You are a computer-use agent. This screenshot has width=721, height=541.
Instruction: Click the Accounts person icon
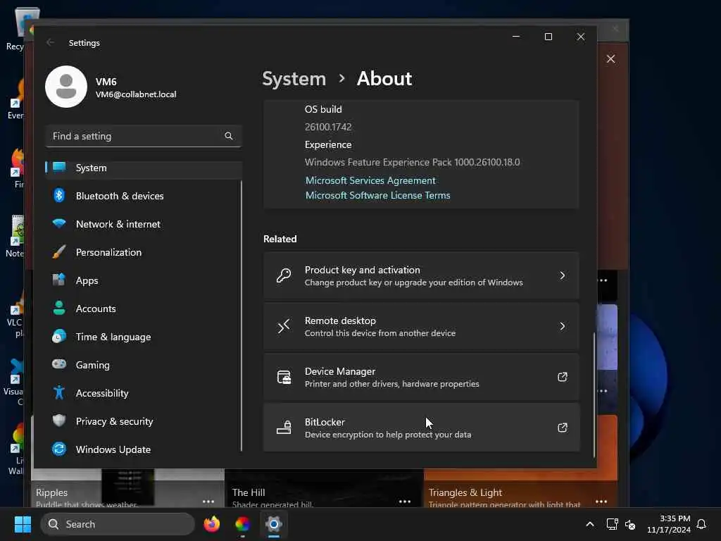pos(59,309)
